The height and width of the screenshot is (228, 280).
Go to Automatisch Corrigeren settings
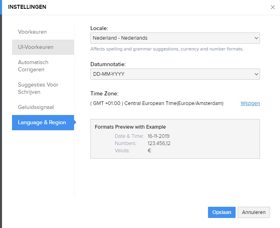coord(33,66)
